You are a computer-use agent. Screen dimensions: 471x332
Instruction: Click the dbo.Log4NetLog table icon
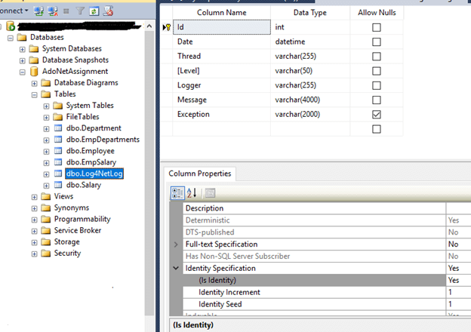click(58, 174)
